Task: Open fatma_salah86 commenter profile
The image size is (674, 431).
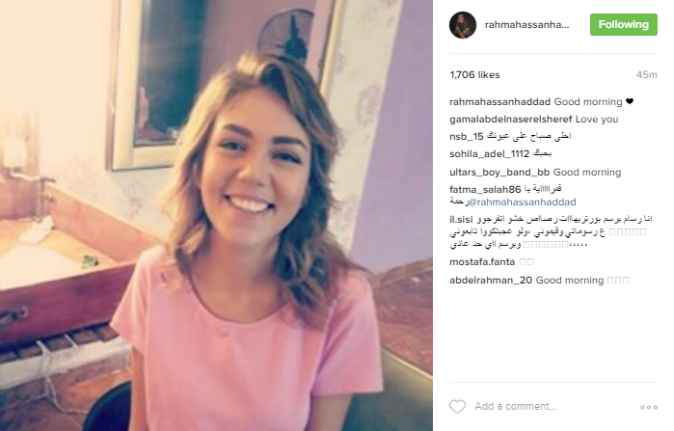Action: pyautogui.click(x=485, y=190)
